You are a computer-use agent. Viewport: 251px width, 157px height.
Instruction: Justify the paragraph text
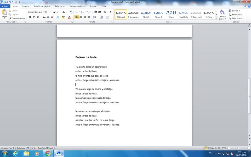point(89,17)
